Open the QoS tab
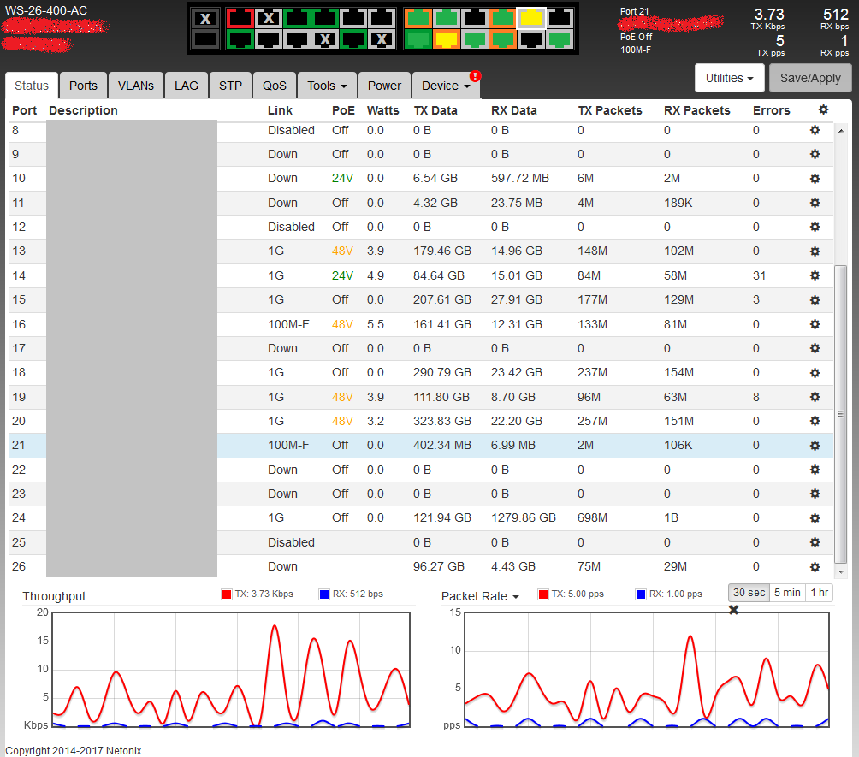Screen dimensions: 859x757 click(x=275, y=86)
